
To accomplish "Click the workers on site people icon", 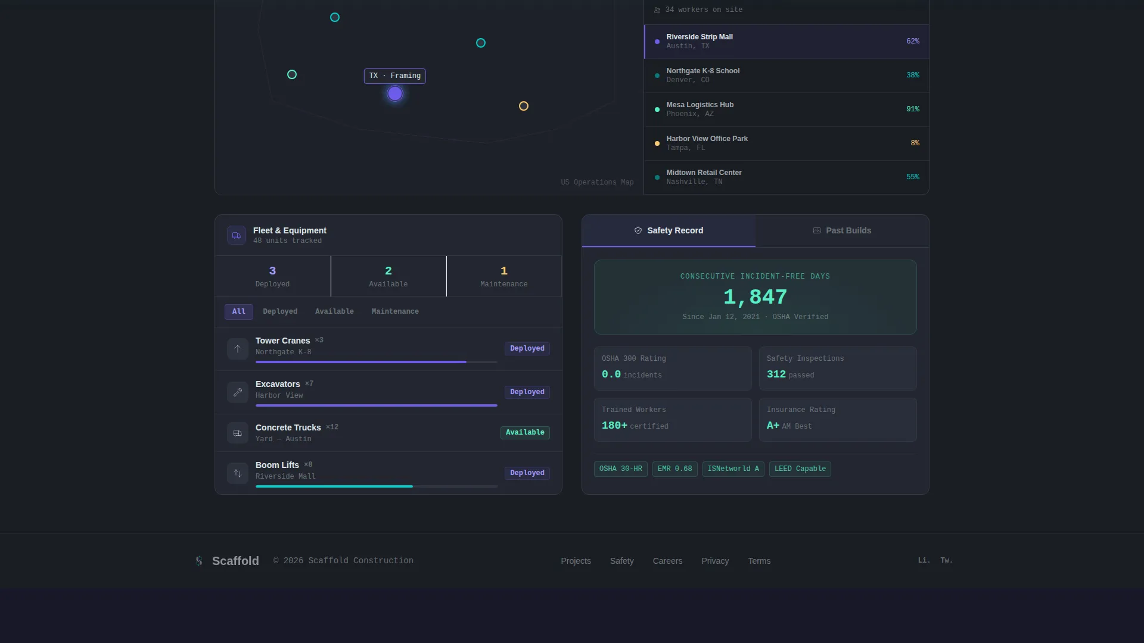I will [657, 10].
